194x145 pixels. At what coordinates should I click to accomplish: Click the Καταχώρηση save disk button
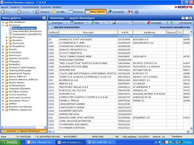click(x=120, y=23)
